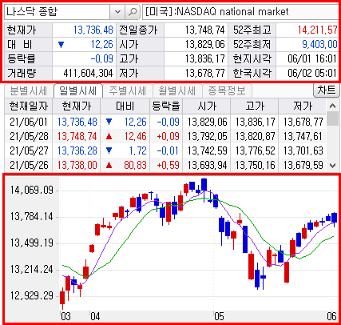Click the 05 month marker on chart axis
Image resolution: width=341 pixels, height=325 pixels.
click(x=219, y=316)
